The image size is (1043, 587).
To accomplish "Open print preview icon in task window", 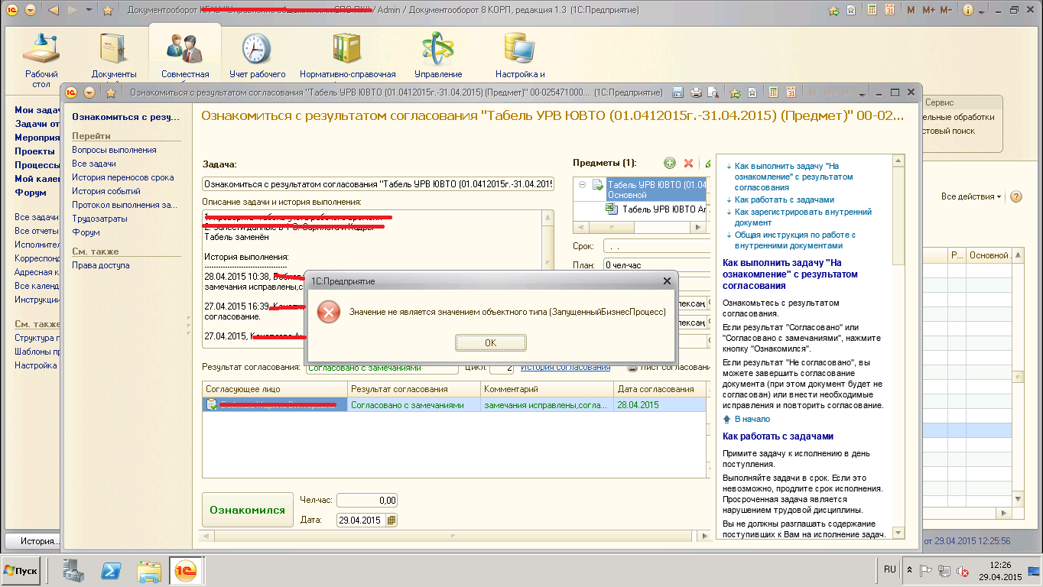I will [713, 92].
